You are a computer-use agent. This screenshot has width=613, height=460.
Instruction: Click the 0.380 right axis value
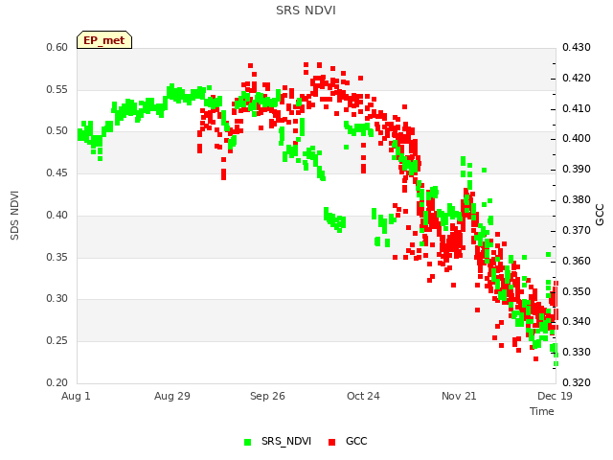(x=577, y=199)
